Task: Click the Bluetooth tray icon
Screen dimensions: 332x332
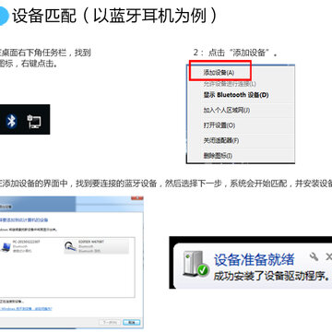Action: (11, 122)
